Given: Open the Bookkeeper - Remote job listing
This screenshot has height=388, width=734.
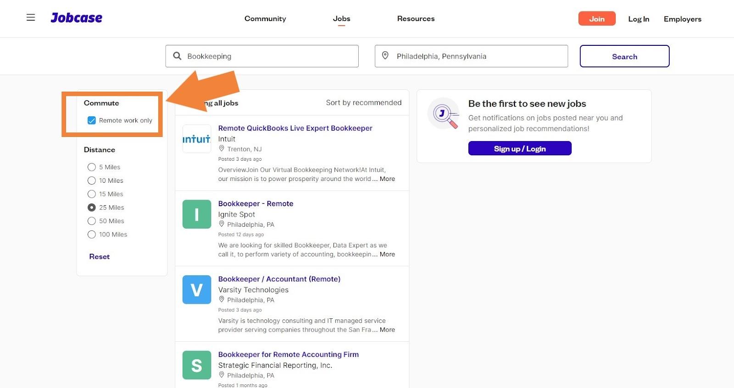Looking at the screenshot, I should point(256,204).
